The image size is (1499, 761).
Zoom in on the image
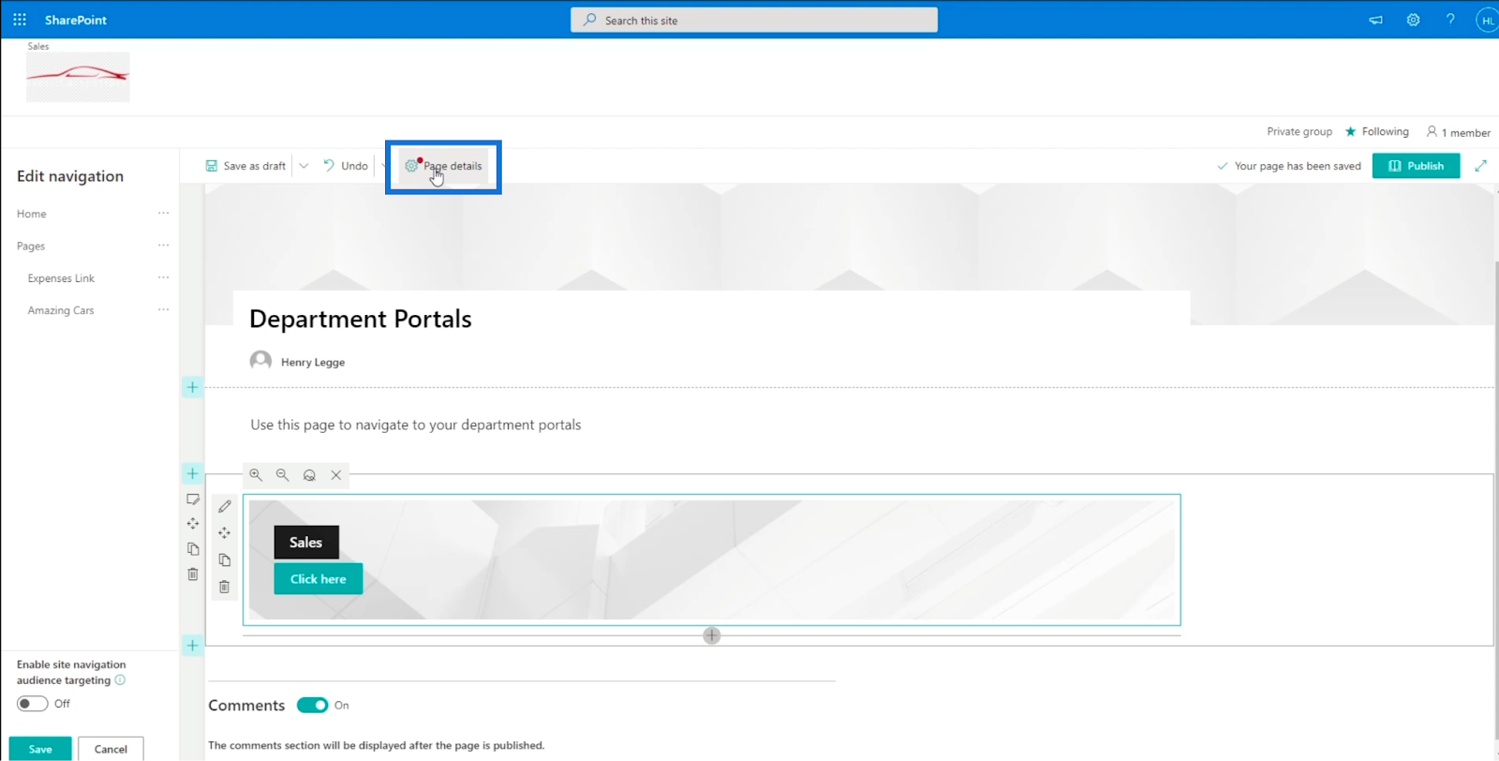(256, 475)
